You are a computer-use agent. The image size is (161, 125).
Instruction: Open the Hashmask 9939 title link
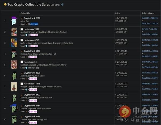(31, 29)
